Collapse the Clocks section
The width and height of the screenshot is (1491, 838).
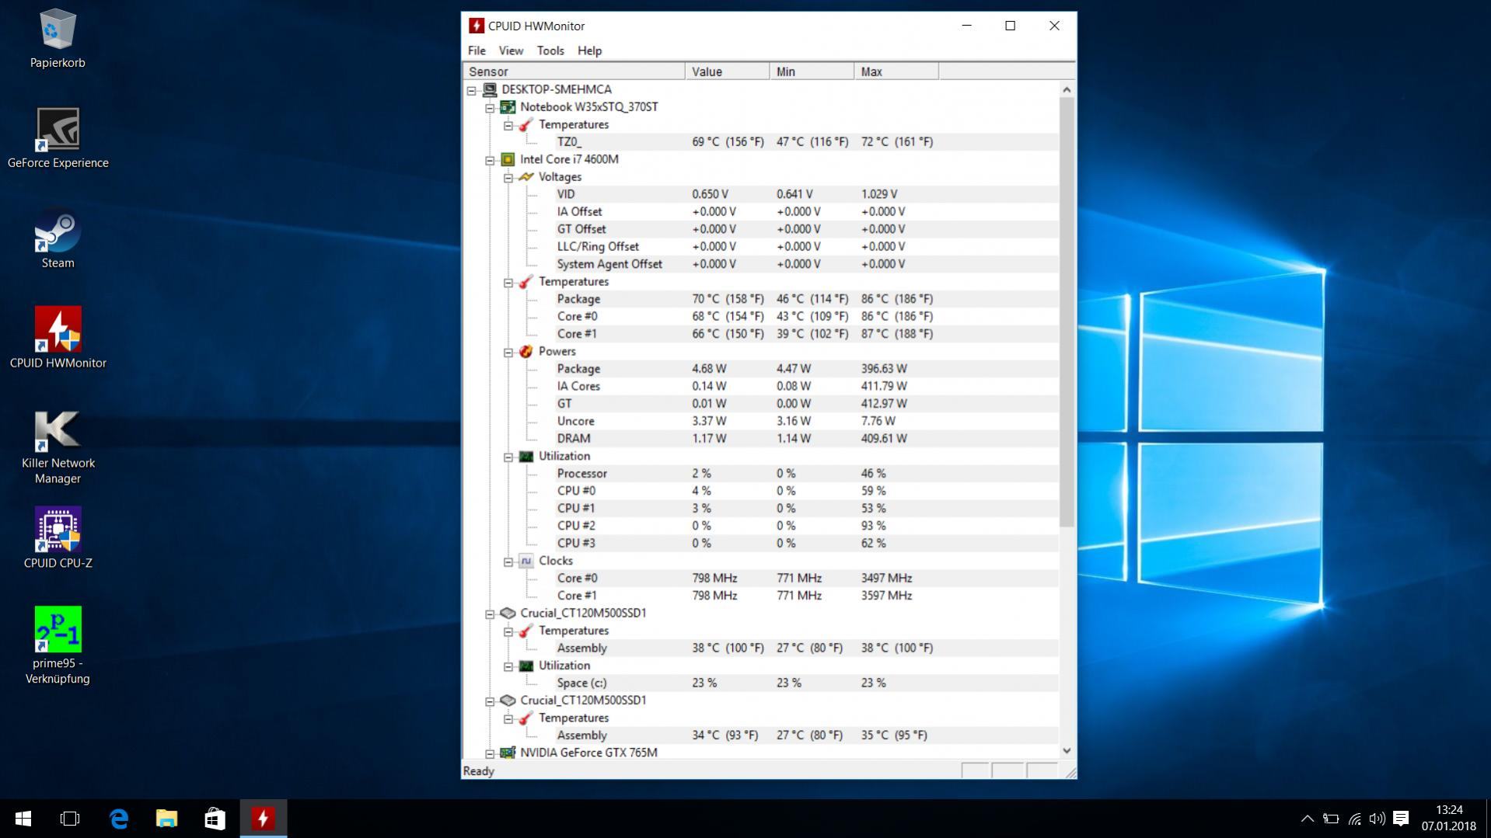click(x=508, y=562)
